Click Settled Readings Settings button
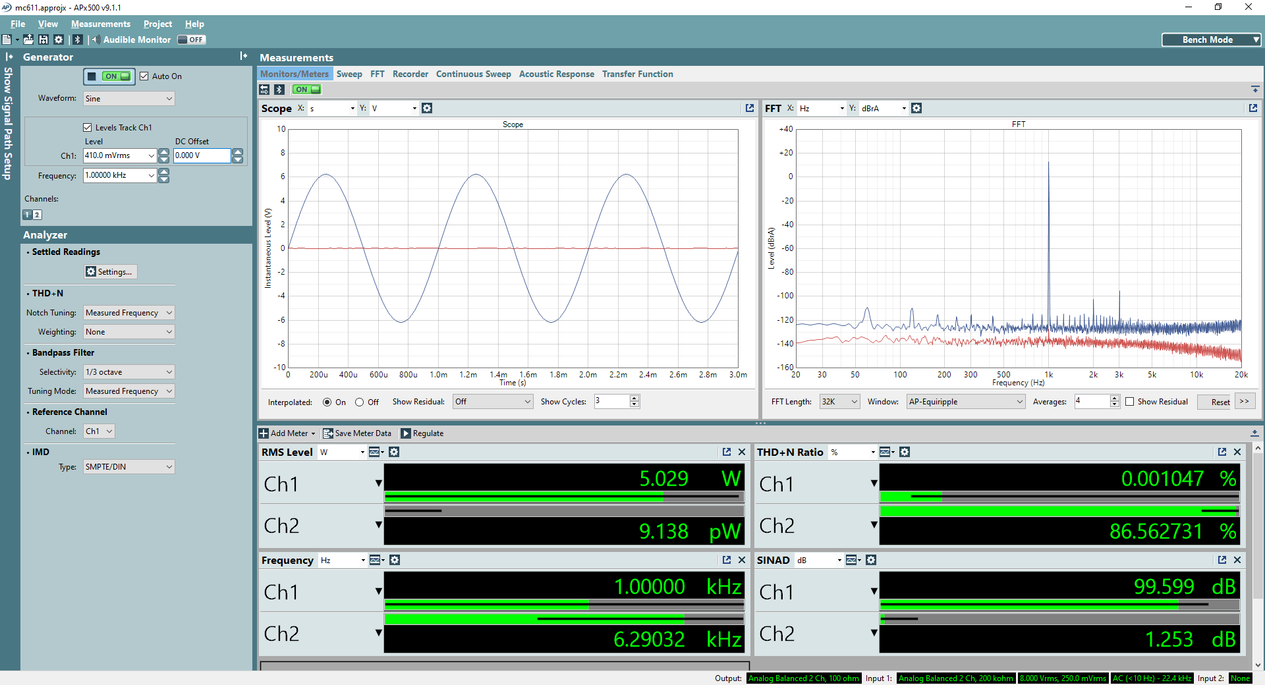The image size is (1265, 685). tap(111, 271)
